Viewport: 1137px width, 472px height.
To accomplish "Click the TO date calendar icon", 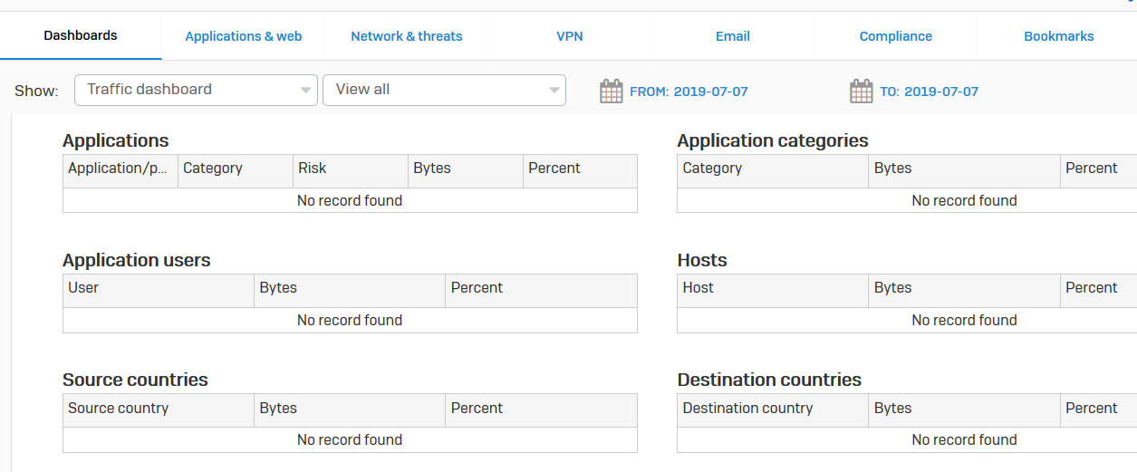I will tap(861, 91).
